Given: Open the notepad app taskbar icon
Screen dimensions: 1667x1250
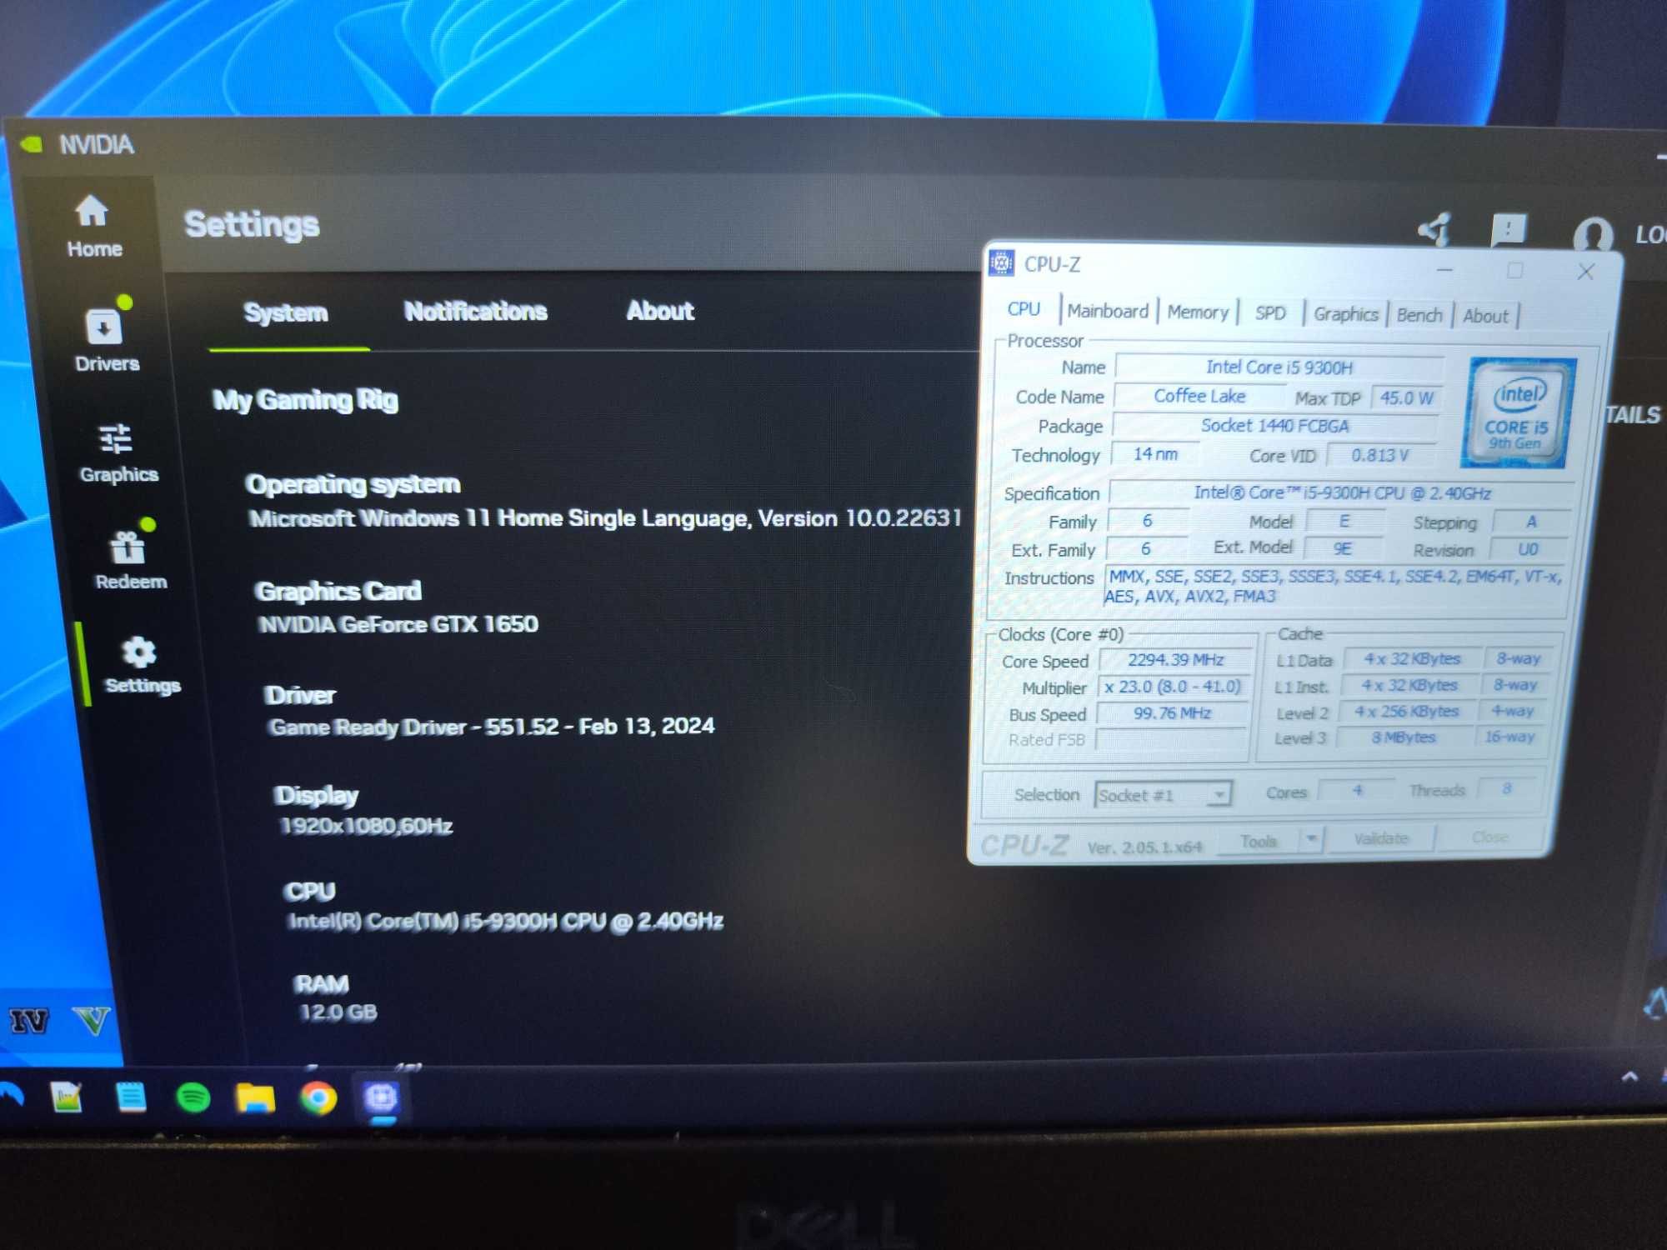Looking at the screenshot, I should click(131, 1097).
